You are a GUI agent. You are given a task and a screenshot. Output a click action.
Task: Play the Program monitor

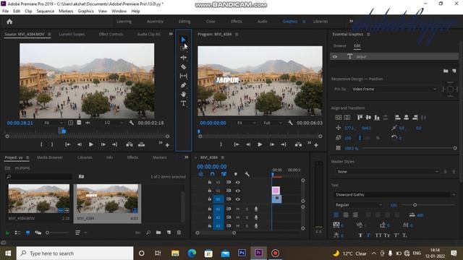pyautogui.click(x=260, y=144)
